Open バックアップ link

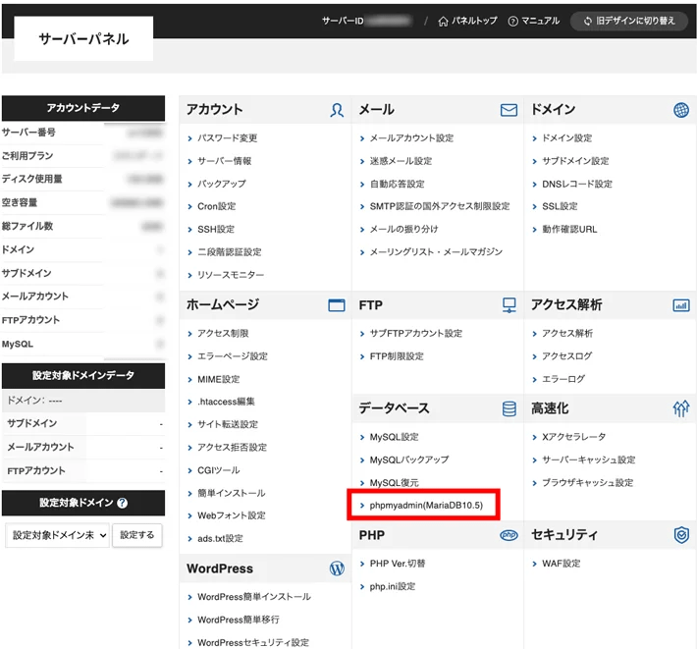tap(221, 184)
